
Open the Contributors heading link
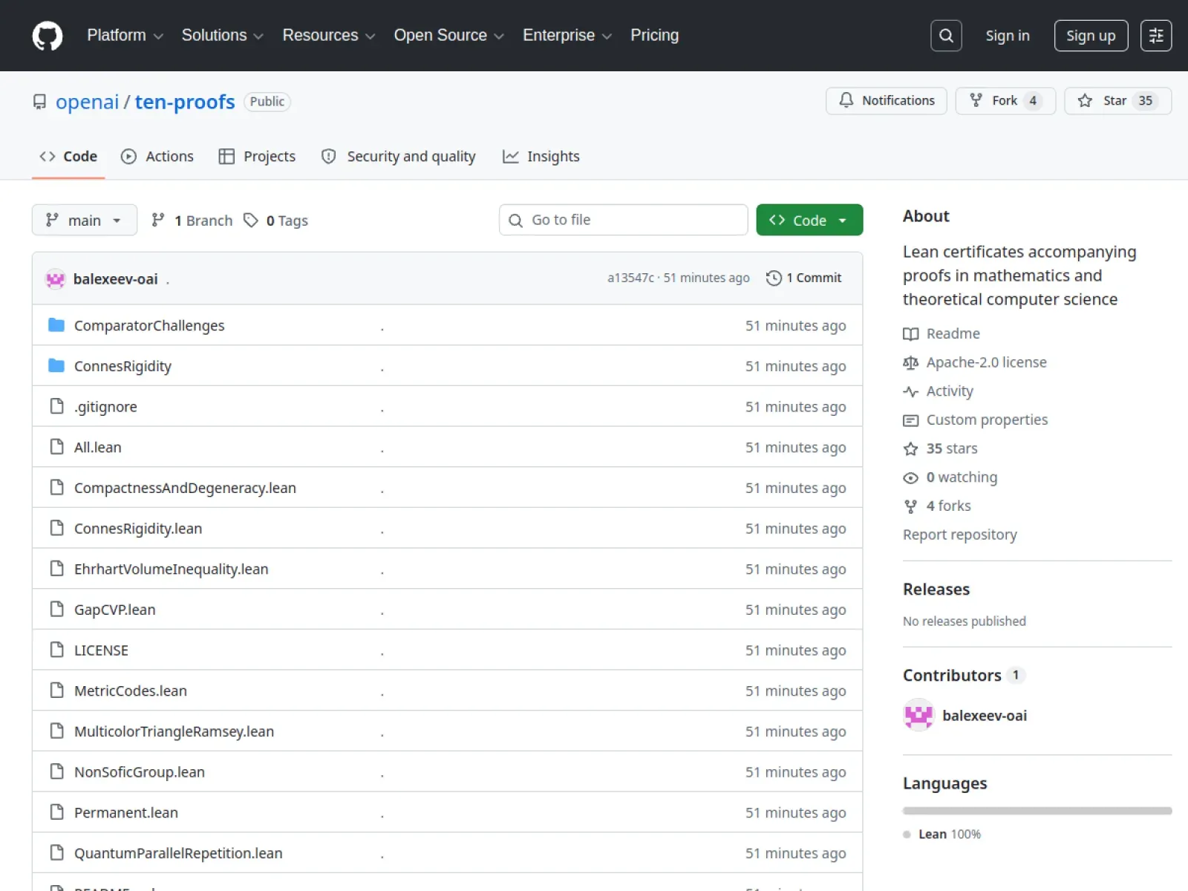pos(964,675)
